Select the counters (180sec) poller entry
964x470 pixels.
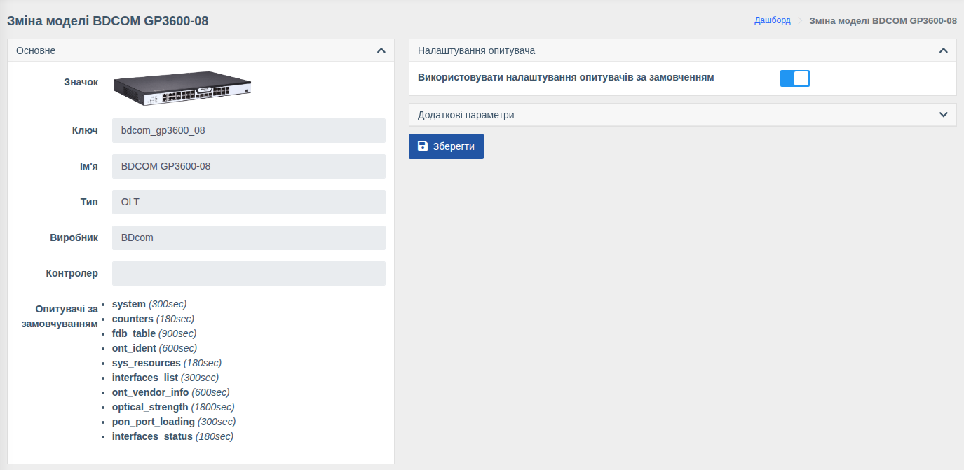pos(153,319)
